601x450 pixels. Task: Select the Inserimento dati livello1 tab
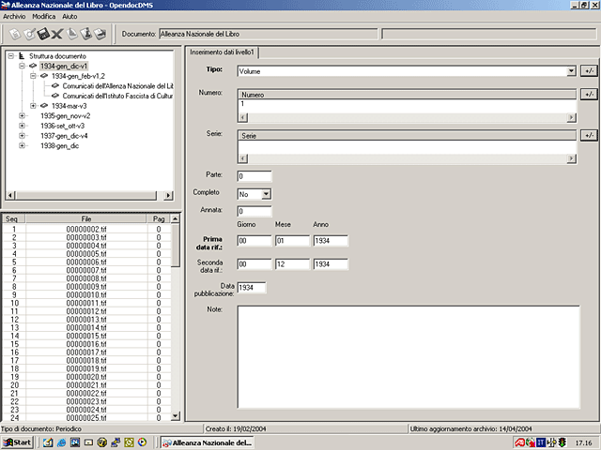222,52
